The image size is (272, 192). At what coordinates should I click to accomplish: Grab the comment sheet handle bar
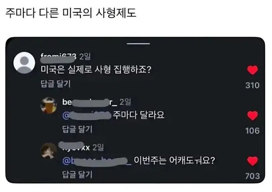[138, 44]
